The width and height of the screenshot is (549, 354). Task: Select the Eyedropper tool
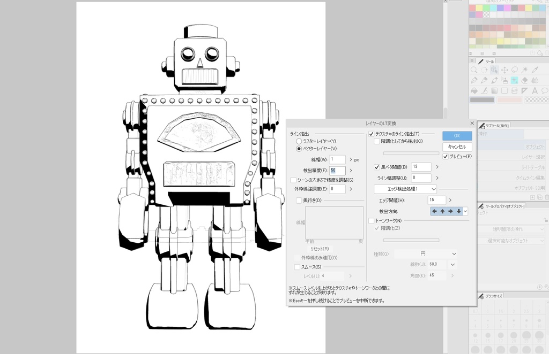pos(534,70)
